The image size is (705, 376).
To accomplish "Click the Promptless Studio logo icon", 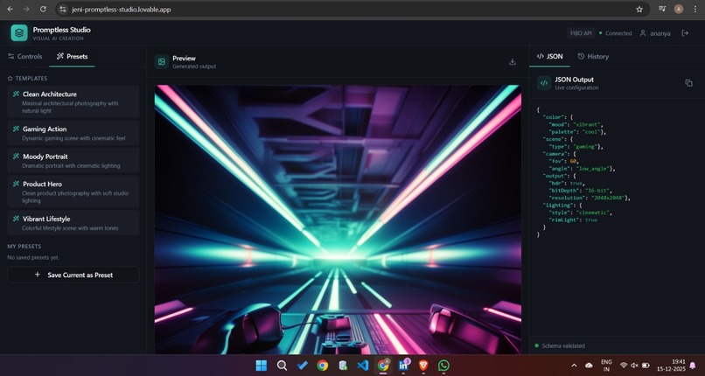I will (x=19, y=33).
